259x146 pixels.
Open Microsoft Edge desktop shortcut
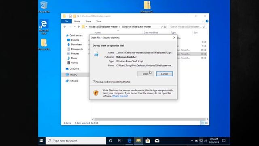point(44,27)
